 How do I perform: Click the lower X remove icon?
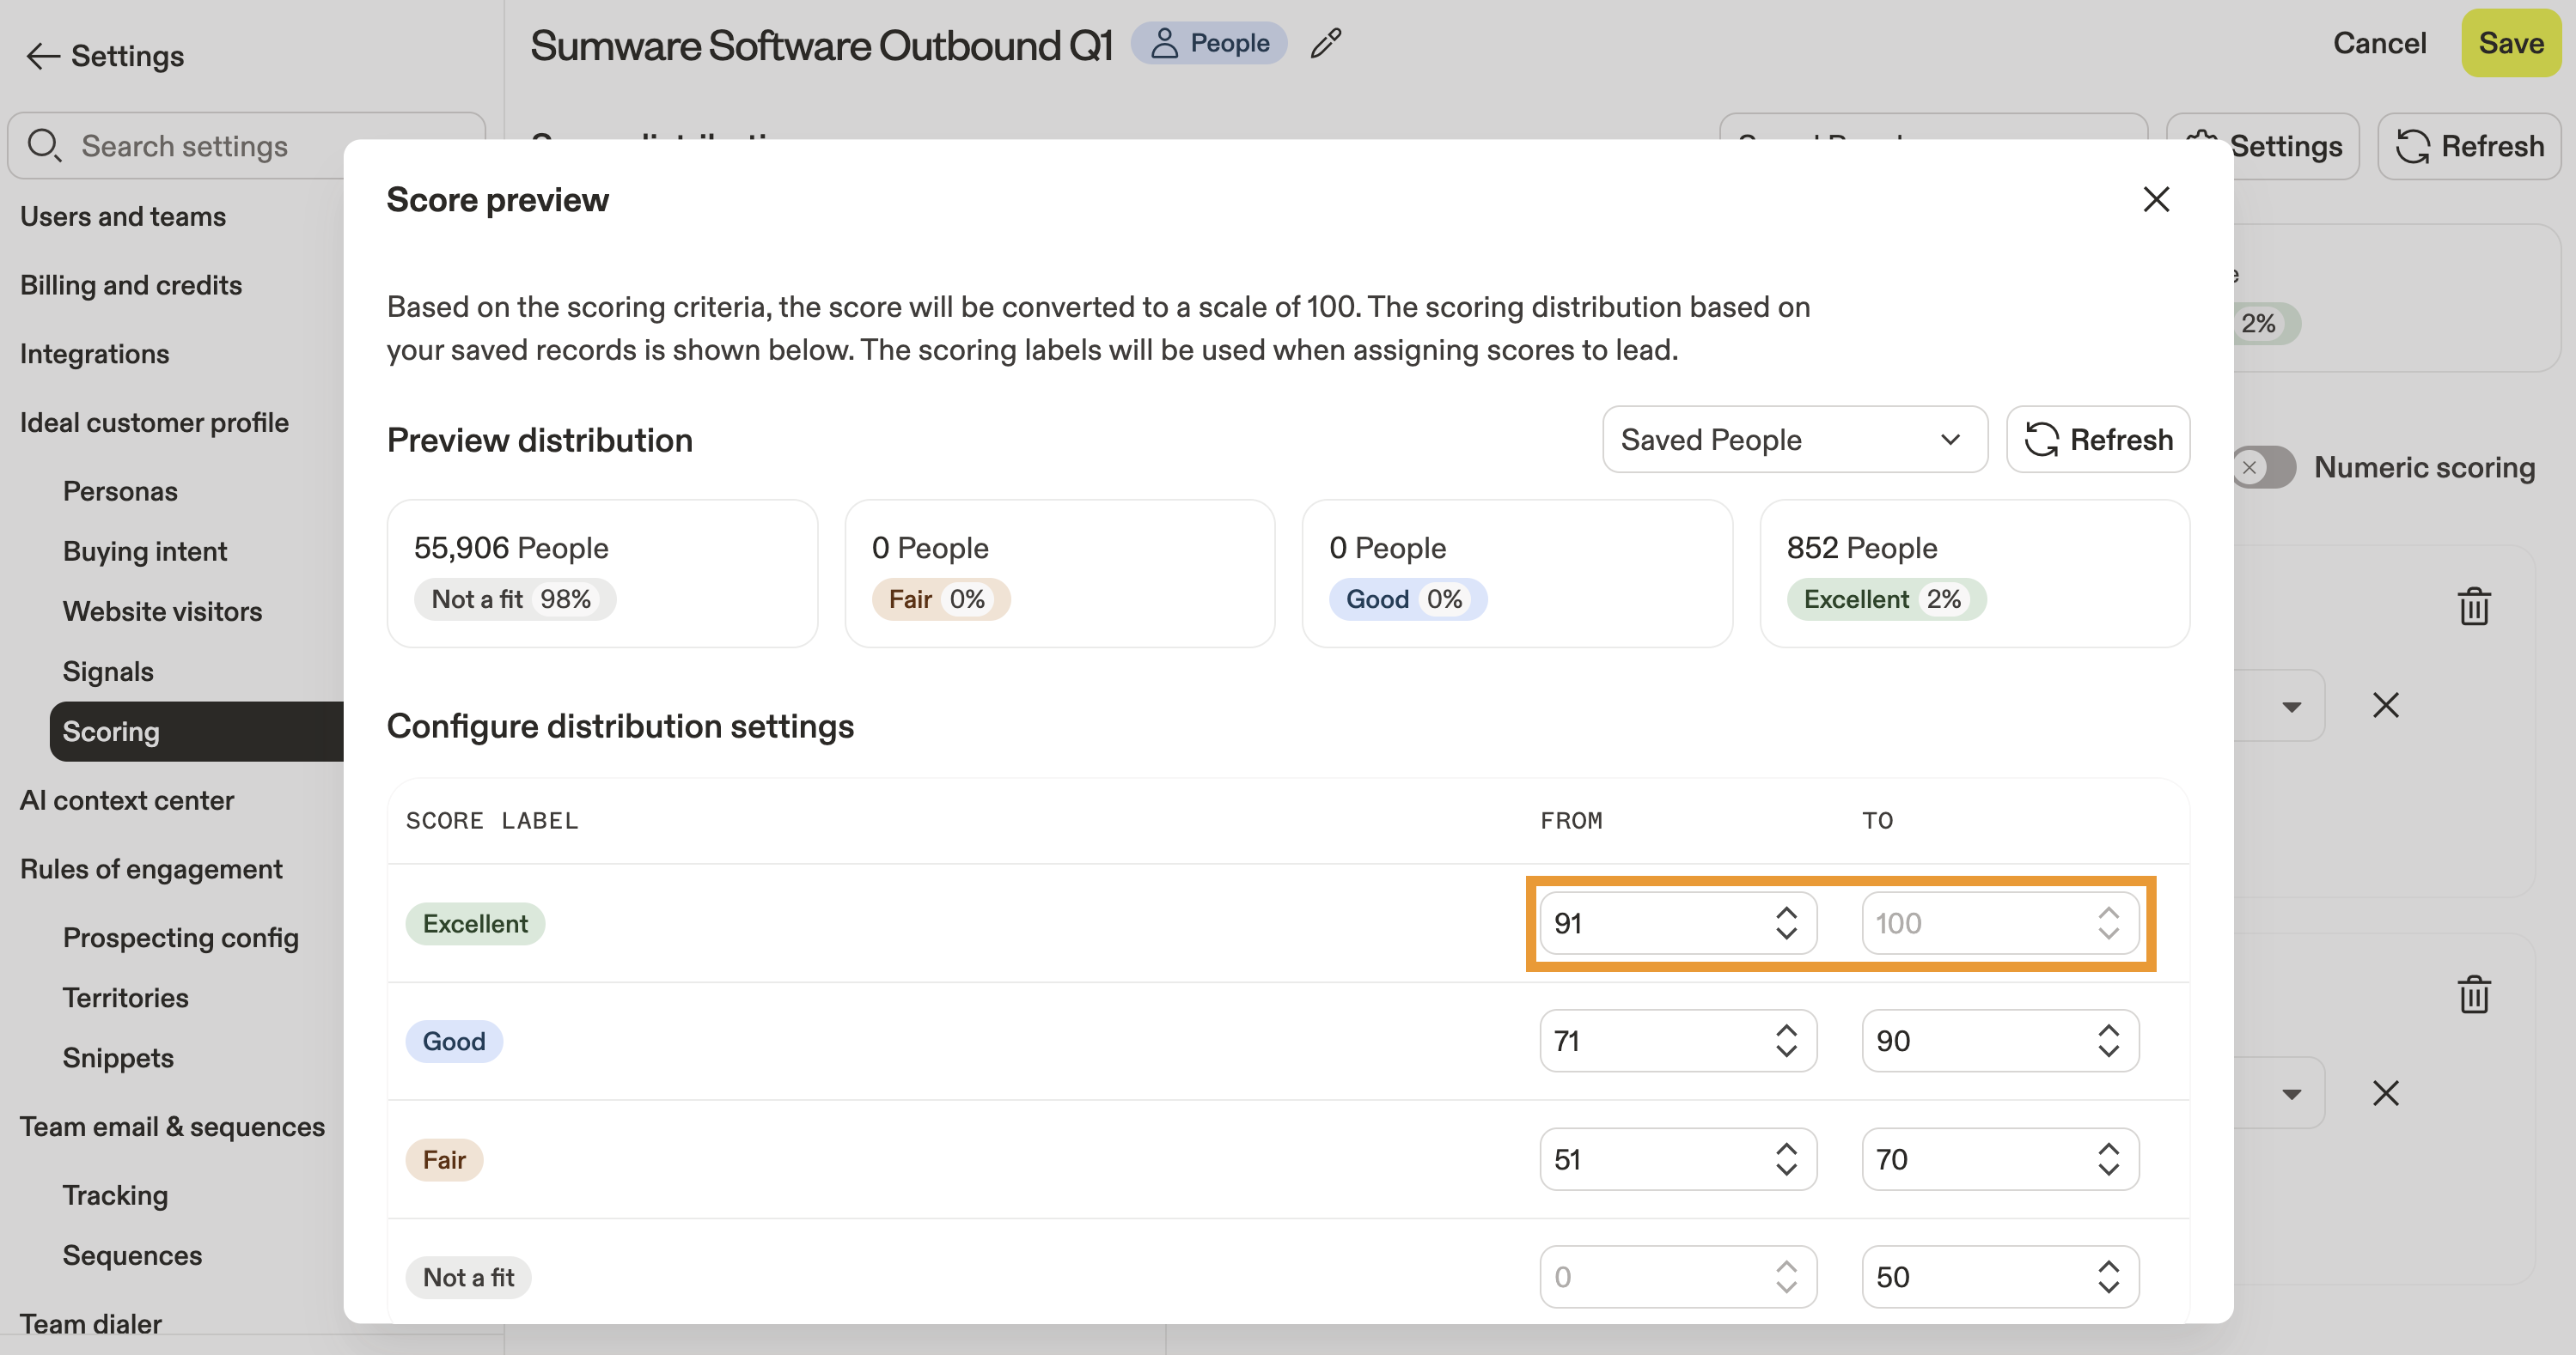tap(2385, 1093)
